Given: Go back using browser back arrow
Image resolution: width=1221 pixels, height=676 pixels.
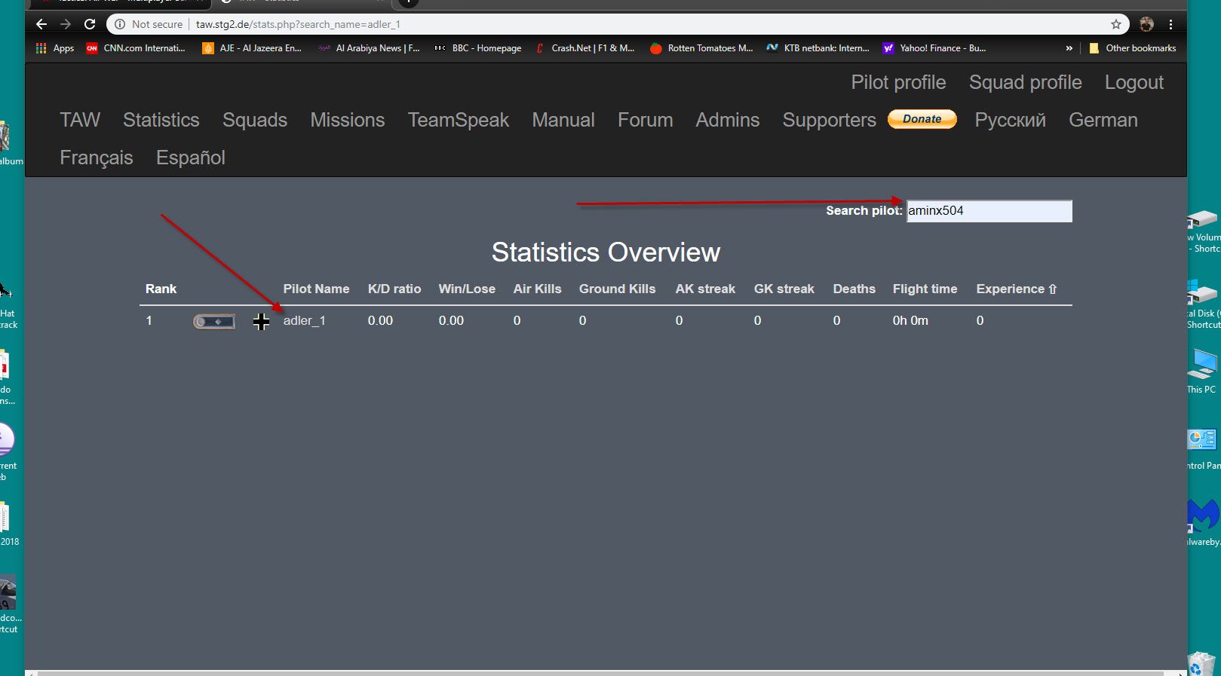Looking at the screenshot, I should pyautogui.click(x=41, y=24).
